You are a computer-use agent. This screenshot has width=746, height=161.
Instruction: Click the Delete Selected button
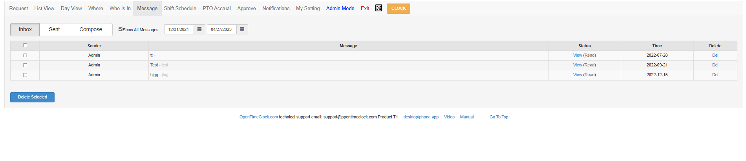(x=32, y=97)
